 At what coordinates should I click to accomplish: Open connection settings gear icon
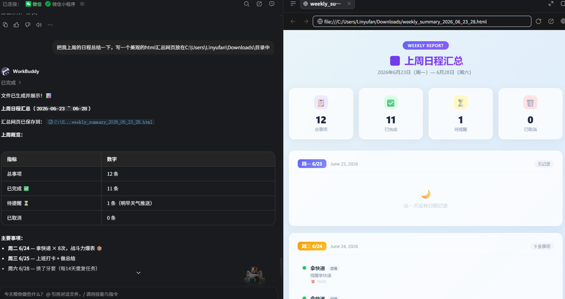[x=82, y=4]
